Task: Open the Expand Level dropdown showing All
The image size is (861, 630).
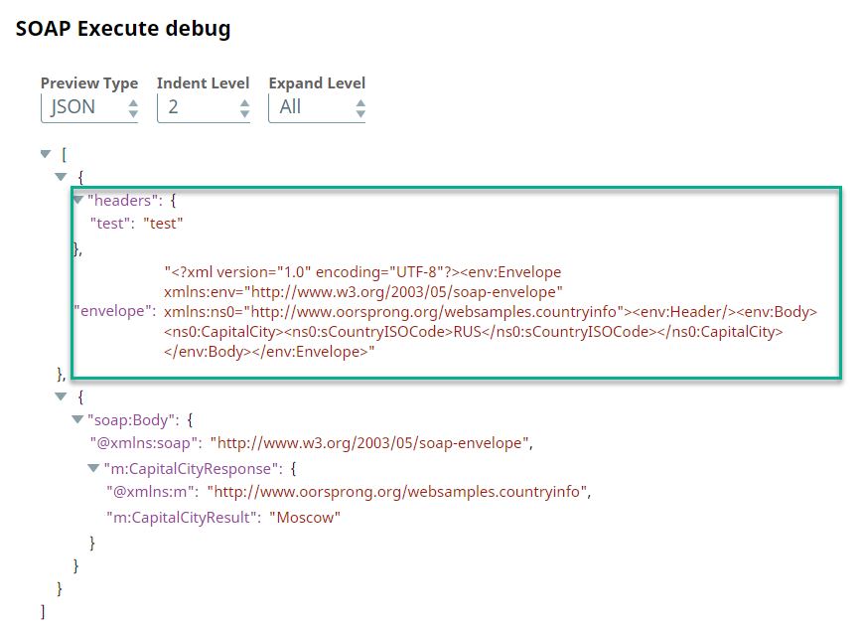Action: tap(317, 107)
